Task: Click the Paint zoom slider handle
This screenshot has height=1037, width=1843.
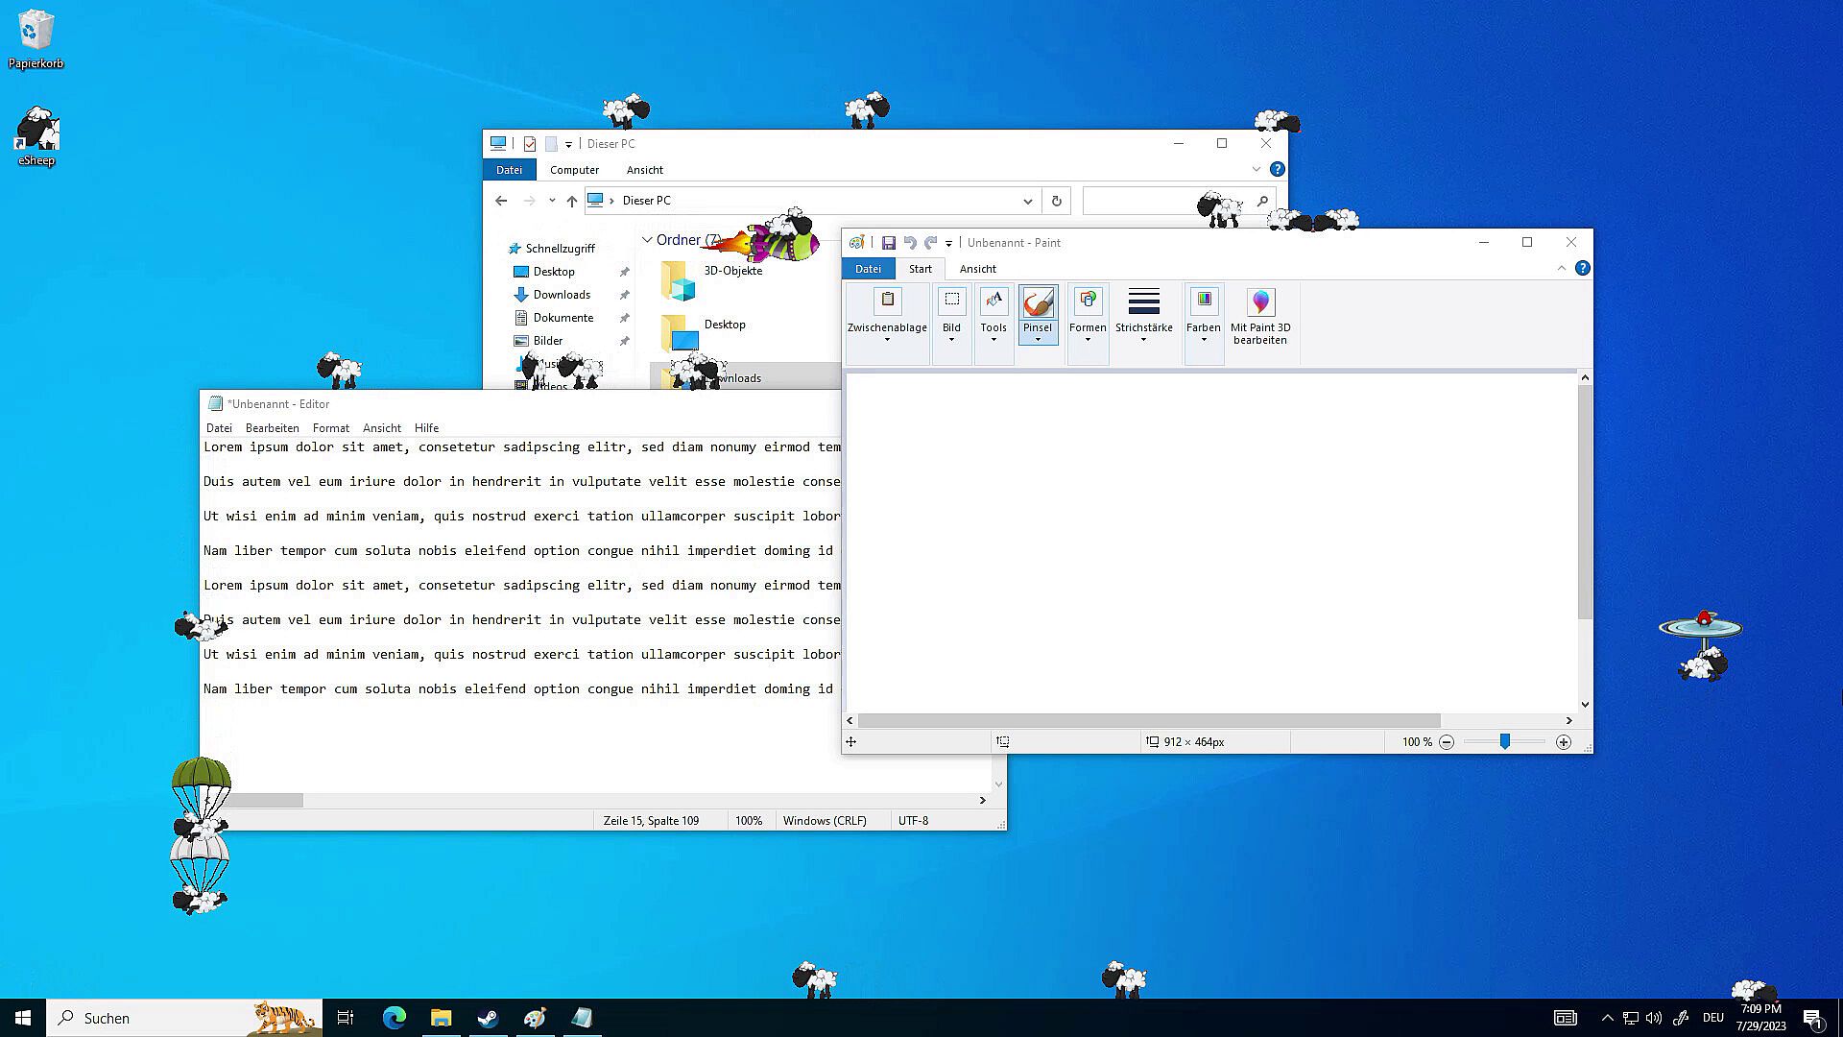Action: 1505,741
